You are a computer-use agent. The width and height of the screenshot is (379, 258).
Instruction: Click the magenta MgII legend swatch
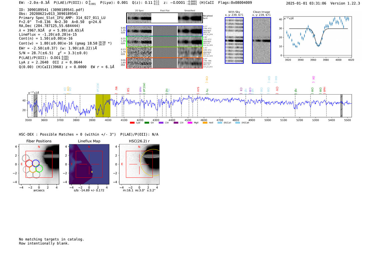tap(190, 123)
